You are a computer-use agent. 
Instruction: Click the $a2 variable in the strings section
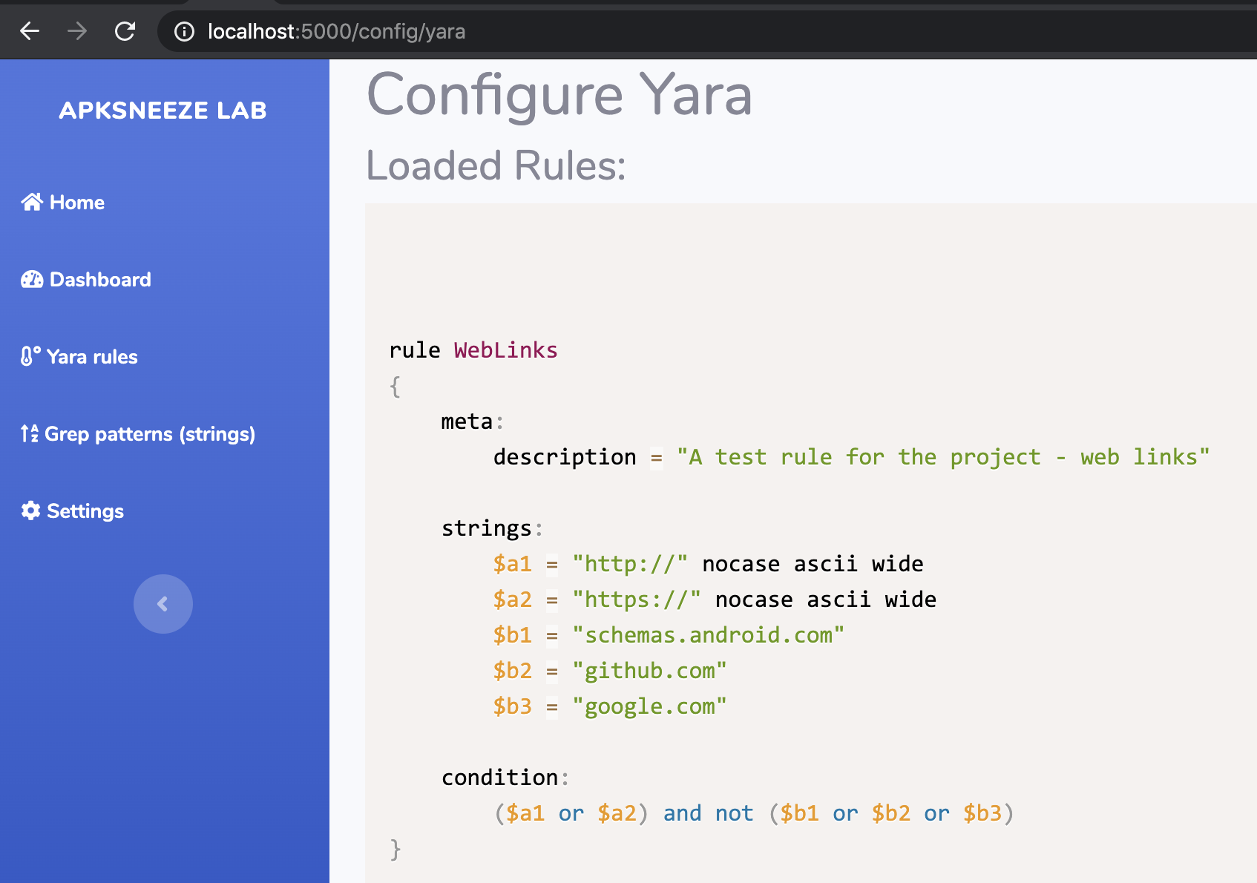513,600
